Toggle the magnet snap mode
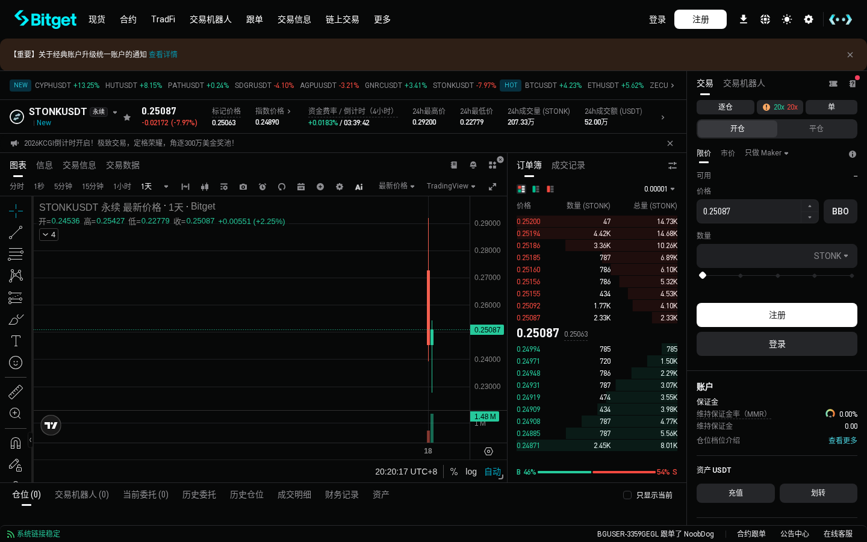This screenshot has height=542, width=867. coord(16,443)
